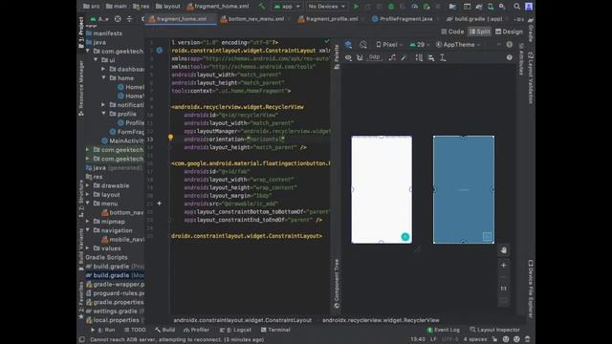
Task: Open the Pixel device dropdown
Action: pos(389,45)
